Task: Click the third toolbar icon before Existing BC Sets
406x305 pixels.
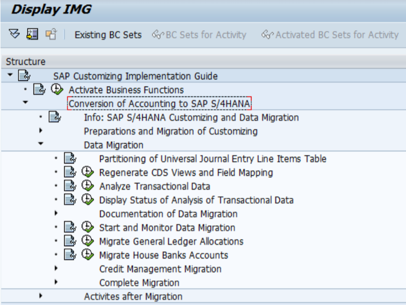Action: pyautogui.click(x=51, y=34)
